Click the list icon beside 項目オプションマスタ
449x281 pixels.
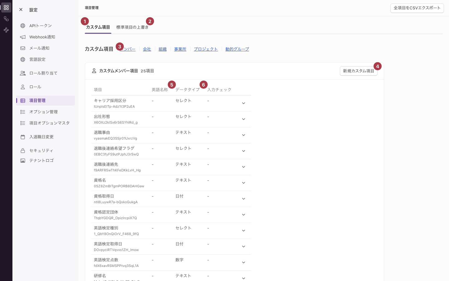tap(23, 123)
